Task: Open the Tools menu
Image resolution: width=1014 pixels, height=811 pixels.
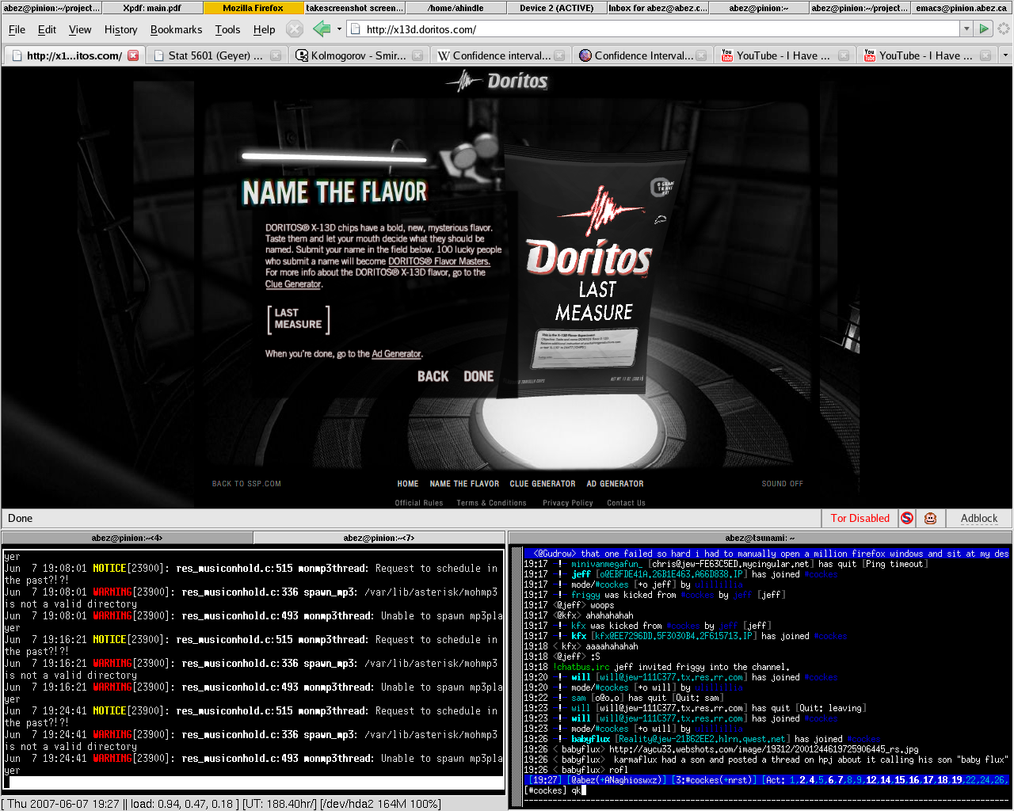Action: click(x=227, y=29)
